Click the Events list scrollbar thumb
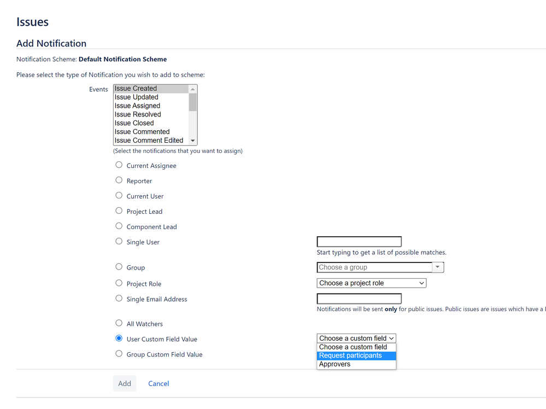 (x=193, y=102)
